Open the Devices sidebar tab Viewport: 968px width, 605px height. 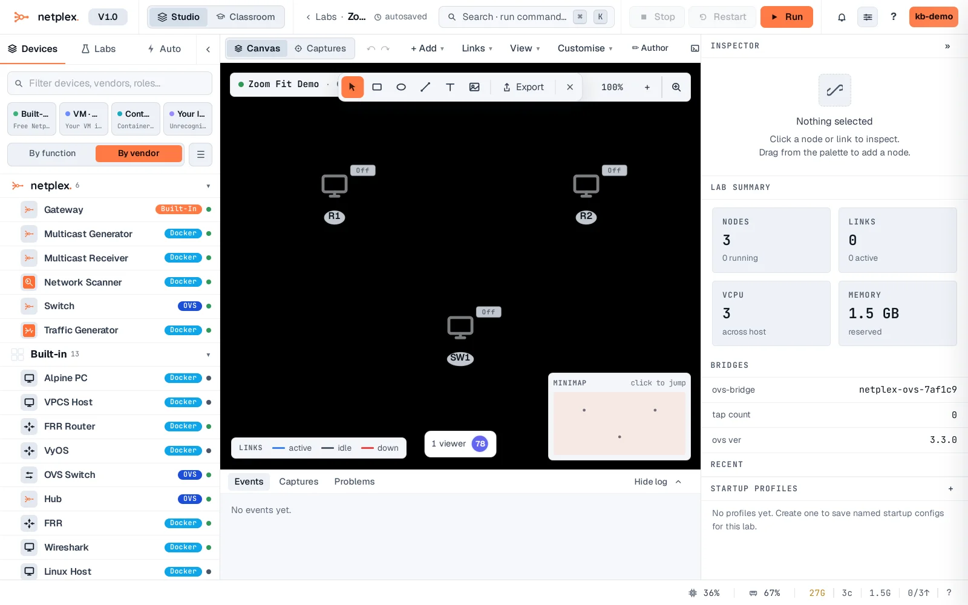pyautogui.click(x=33, y=49)
